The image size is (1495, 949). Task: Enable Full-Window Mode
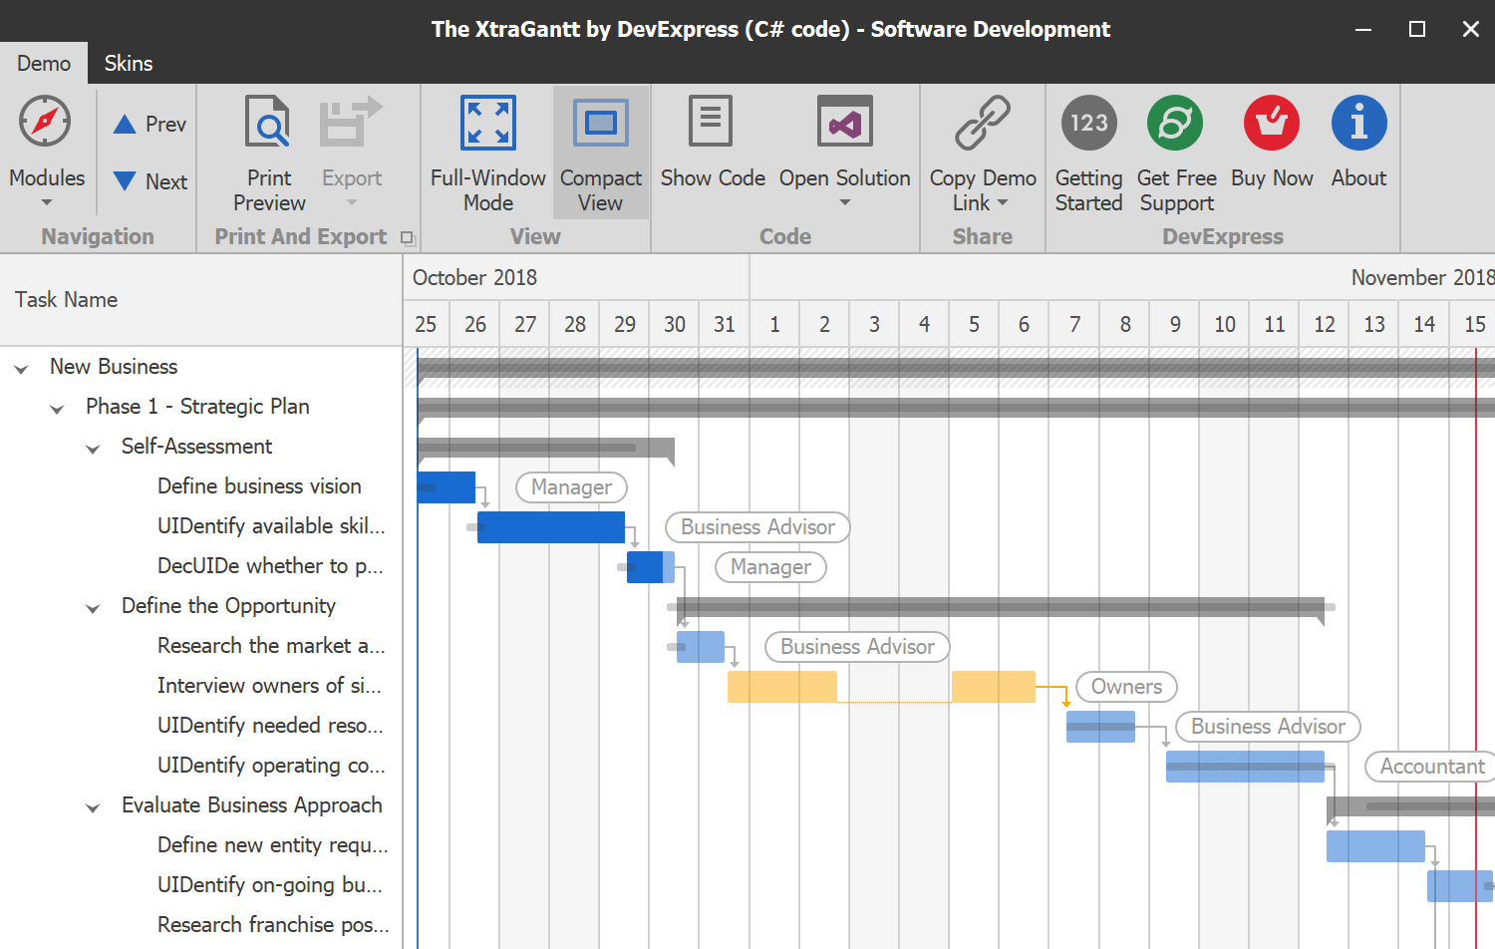(x=487, y=122)
